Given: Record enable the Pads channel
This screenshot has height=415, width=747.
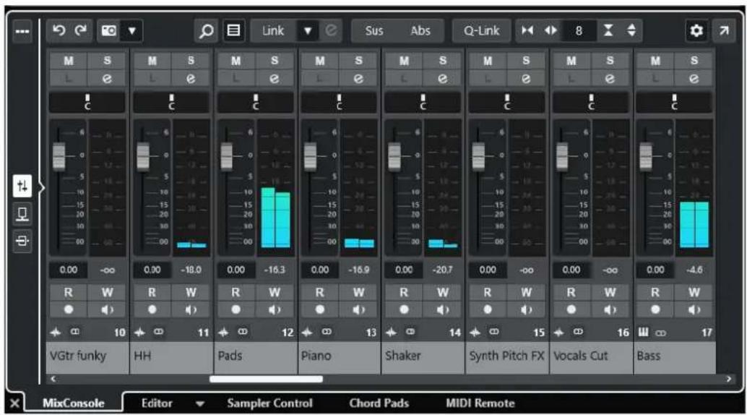Looking at the screenshot, I should [x=236, y=309].
